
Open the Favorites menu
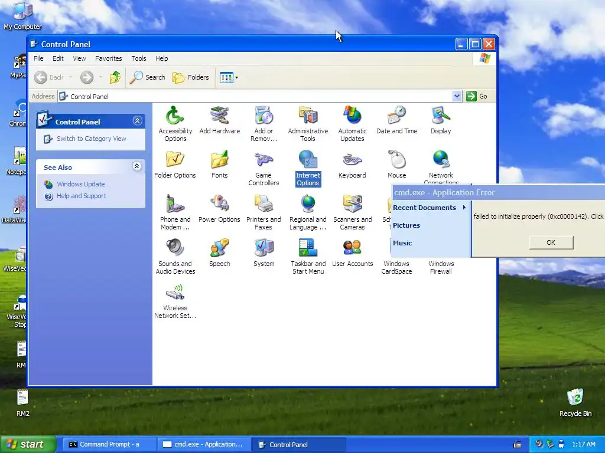(109, 58)
